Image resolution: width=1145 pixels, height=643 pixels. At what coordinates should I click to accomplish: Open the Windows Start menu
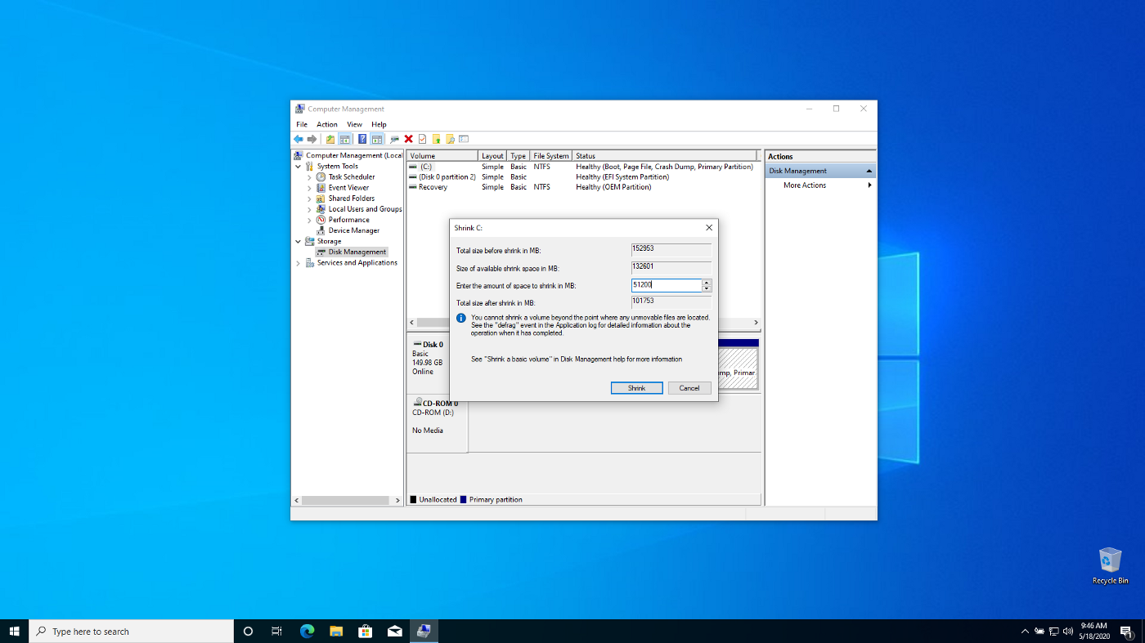click(14, 631)
